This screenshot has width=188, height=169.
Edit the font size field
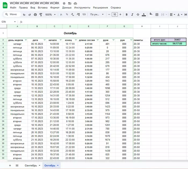[115, 14]
